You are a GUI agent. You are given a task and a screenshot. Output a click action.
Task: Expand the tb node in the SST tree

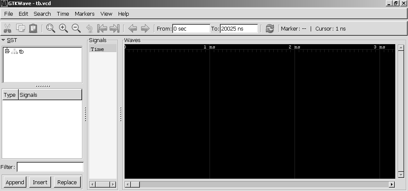tap(7, 51)
